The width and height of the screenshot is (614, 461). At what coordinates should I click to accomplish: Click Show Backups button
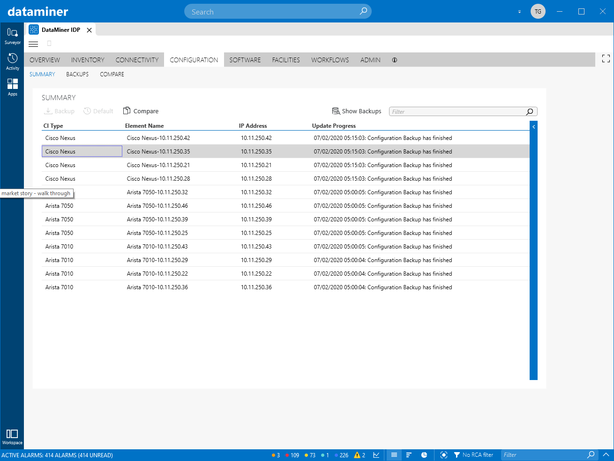tap(357, 111)
